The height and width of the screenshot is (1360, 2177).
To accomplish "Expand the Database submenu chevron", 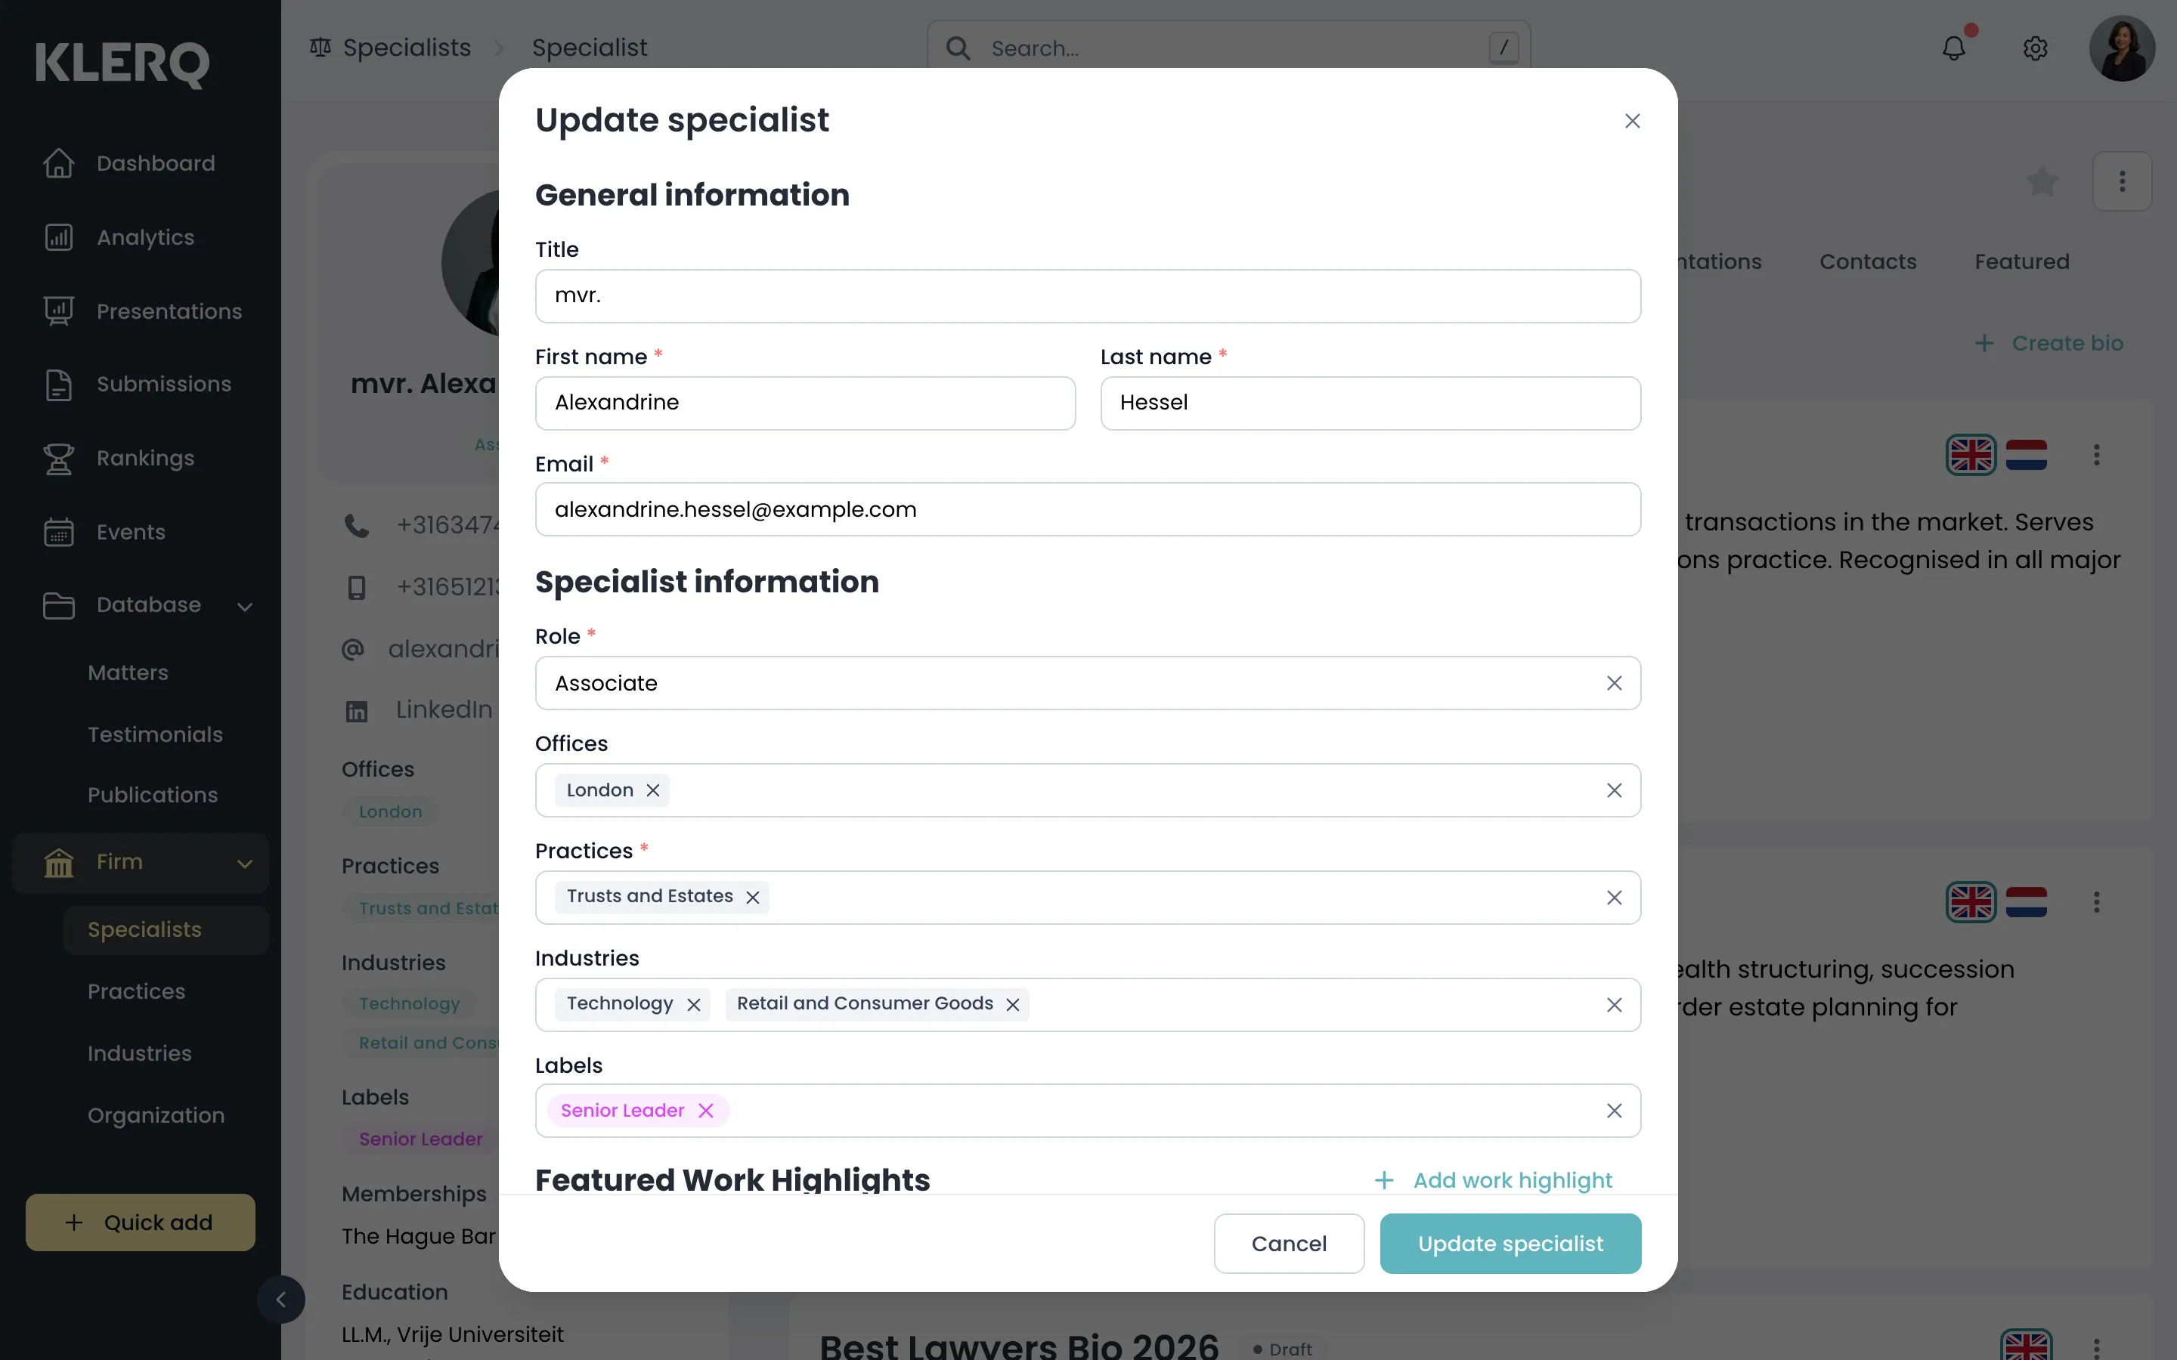I will [x=245, y=606].
